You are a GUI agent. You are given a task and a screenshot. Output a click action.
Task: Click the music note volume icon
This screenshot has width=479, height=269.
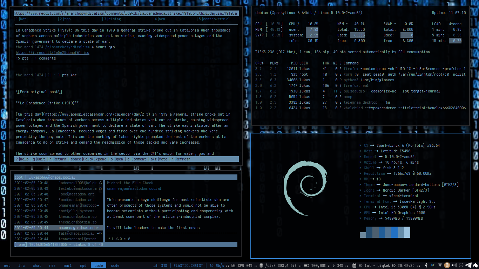333,265
